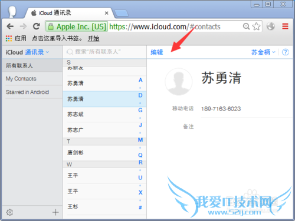Jump to the # index section
This screenshot has width=295, height=221.
[140, 207]
